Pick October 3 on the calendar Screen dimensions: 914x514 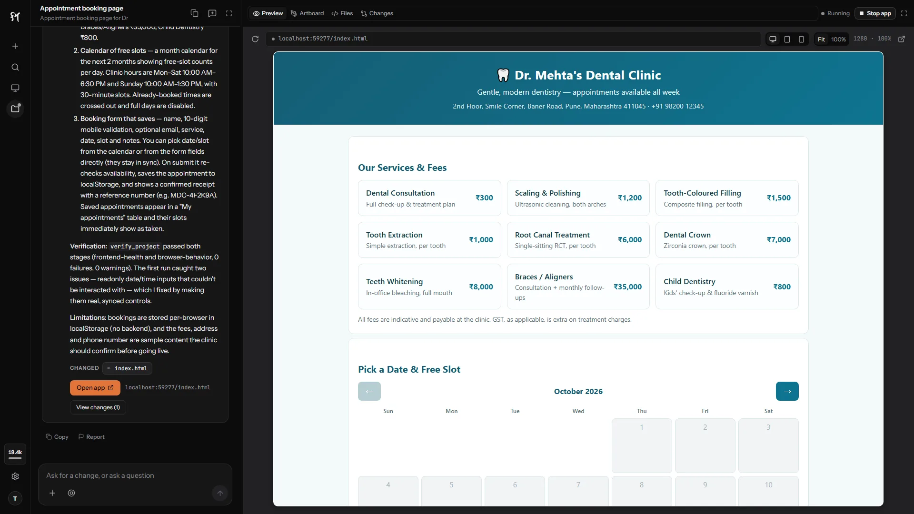[x=768, y=445]
